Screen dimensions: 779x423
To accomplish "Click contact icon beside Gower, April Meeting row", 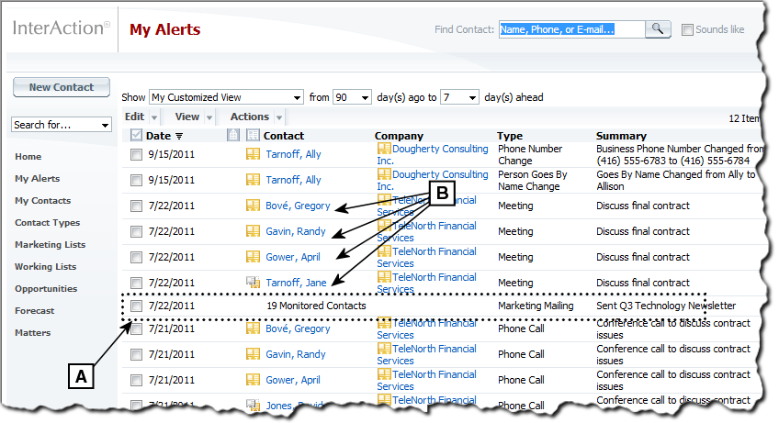I will tap(253, 257).
